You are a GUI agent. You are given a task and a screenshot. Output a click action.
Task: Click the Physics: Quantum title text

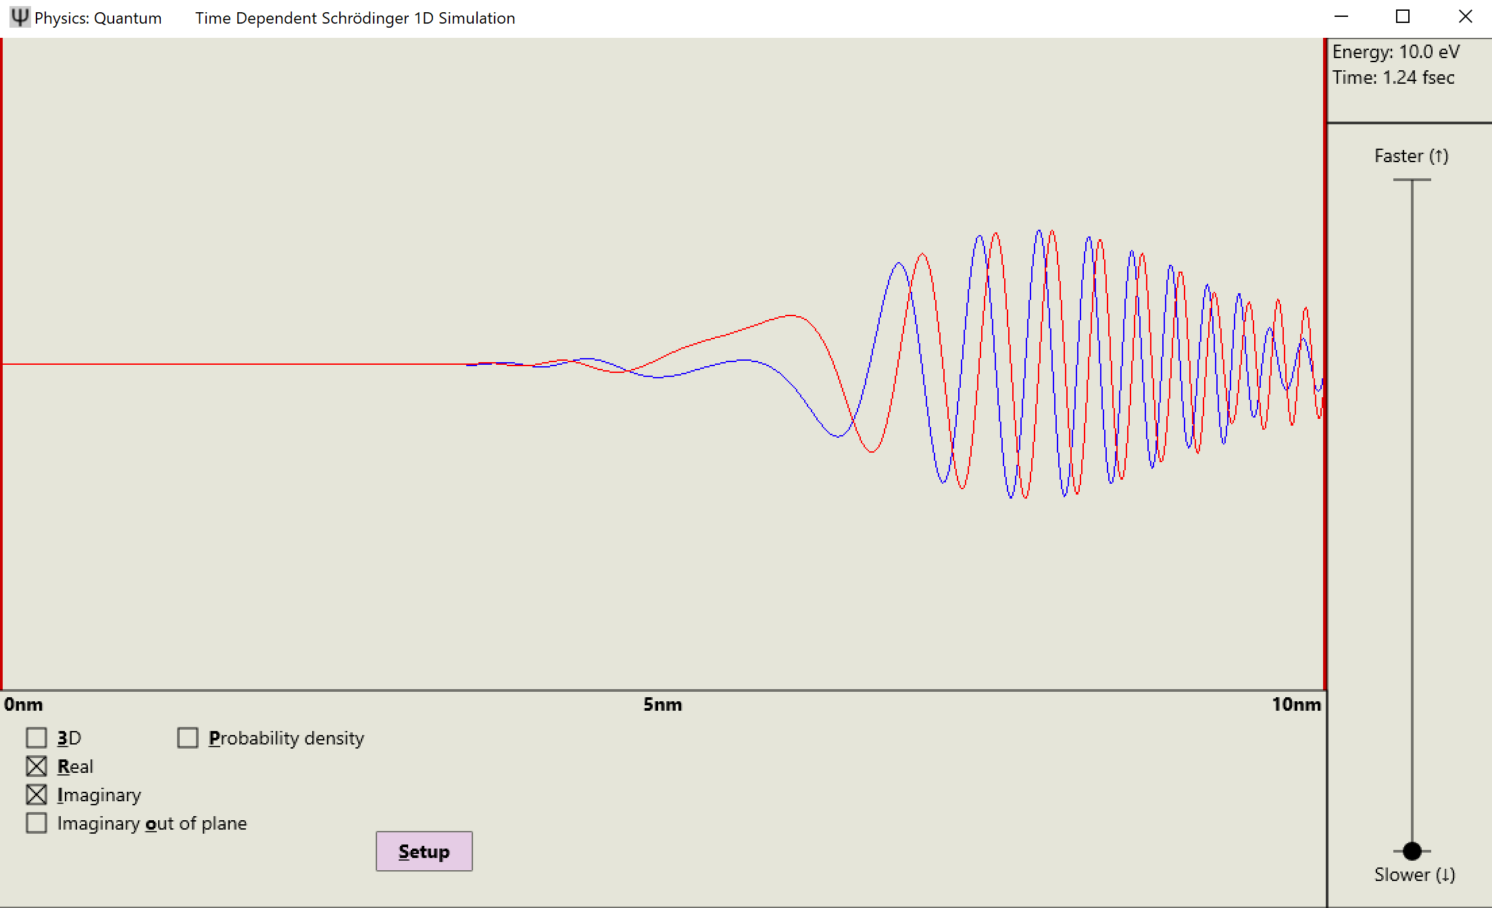[98, 18]
